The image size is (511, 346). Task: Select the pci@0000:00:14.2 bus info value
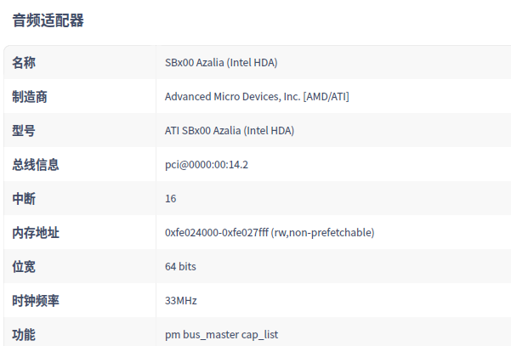[207, 165]
